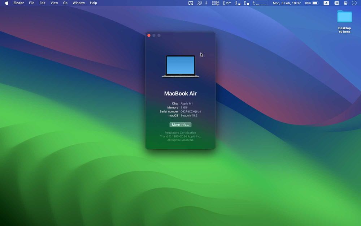The height and width of the screenshot is (226, 361).
Task: Open the date and time in menu bar
Action: [x=287, y=3]
